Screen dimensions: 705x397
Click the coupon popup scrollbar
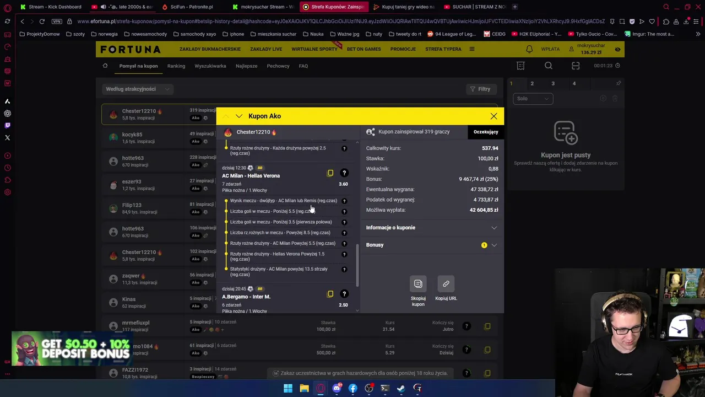point(358,266)
